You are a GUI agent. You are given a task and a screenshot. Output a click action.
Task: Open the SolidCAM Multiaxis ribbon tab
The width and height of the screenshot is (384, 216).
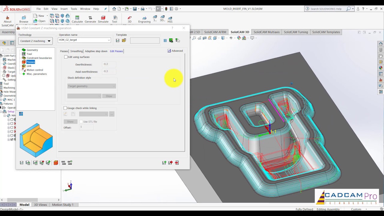pyautogui.click(x=266, y=32)
